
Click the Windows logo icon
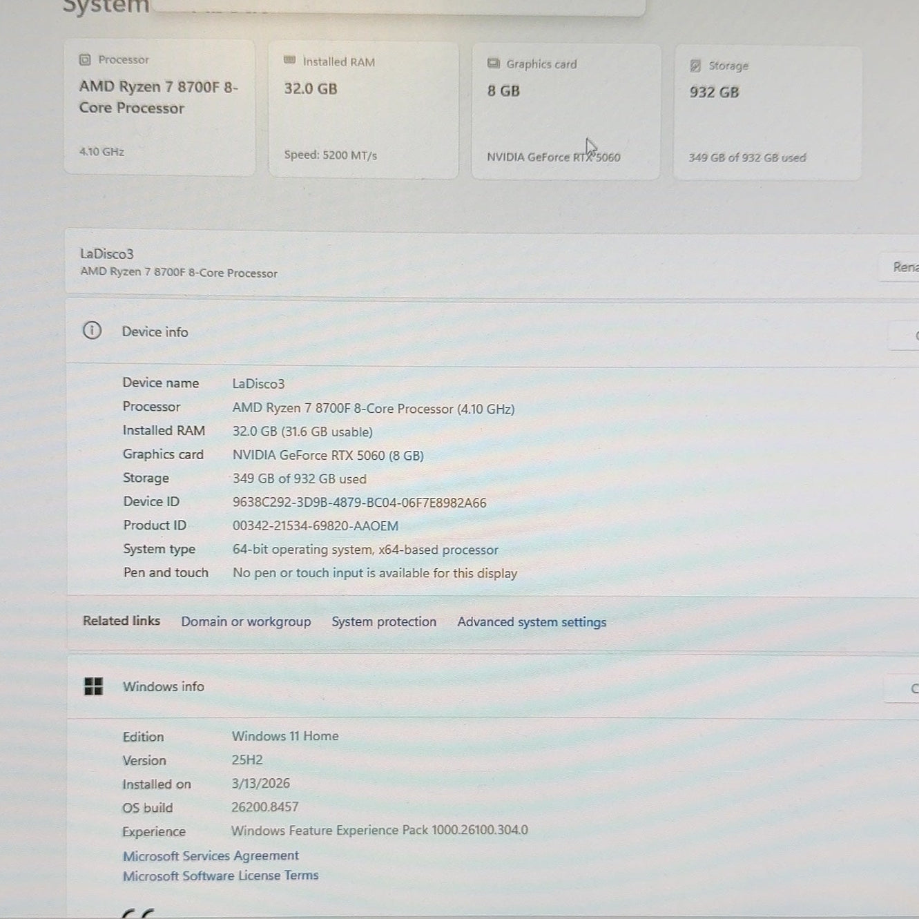tap(93, 686)
